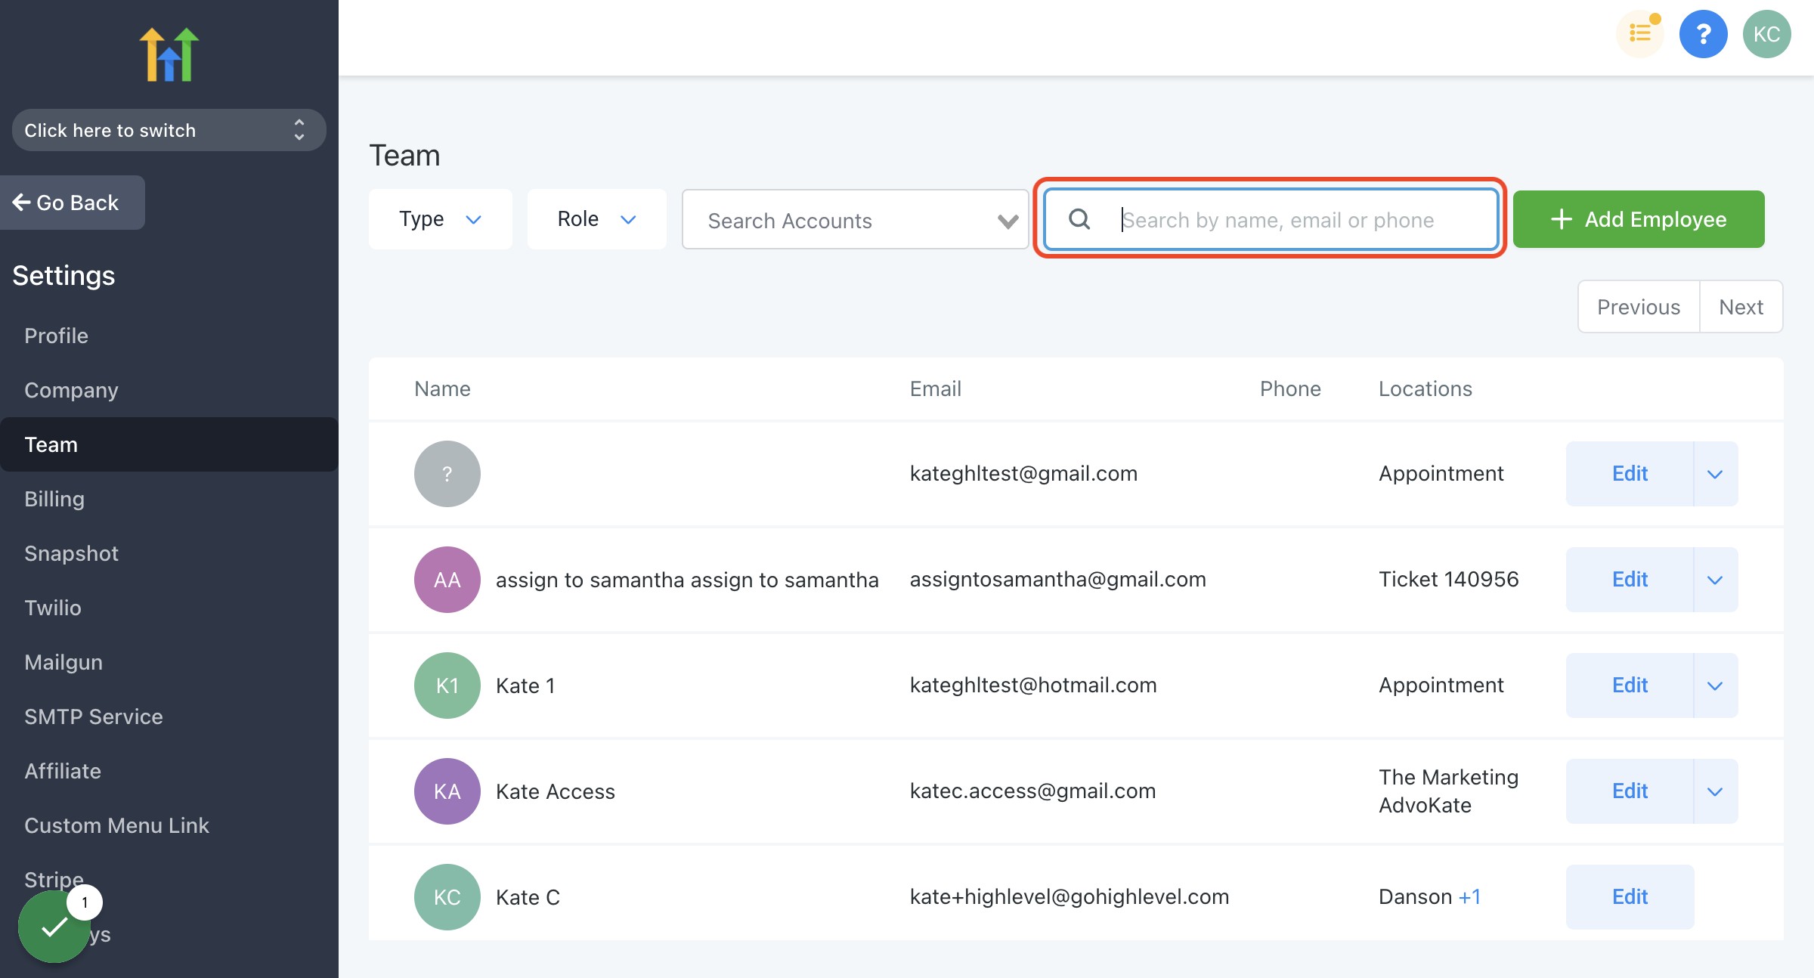
Task: Expand options arrow for kateghltest@gmail.com row
Action: pyautogui.click(x=1715, y=474)
